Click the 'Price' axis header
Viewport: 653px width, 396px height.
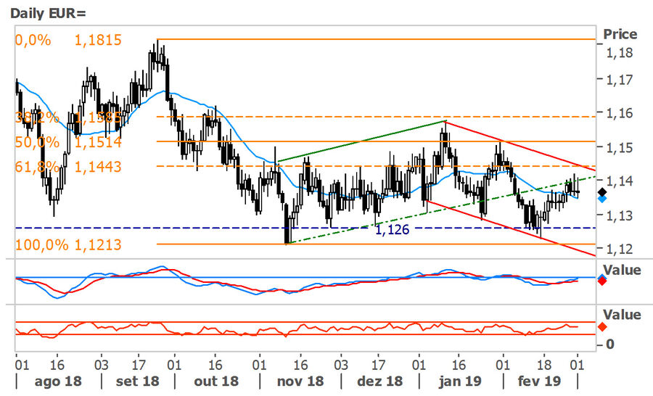620,34
